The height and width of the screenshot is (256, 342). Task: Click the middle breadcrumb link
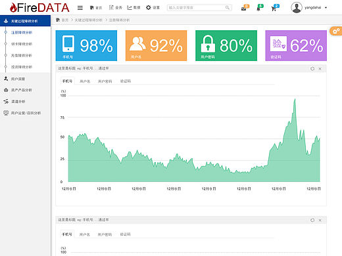(88, 20)
